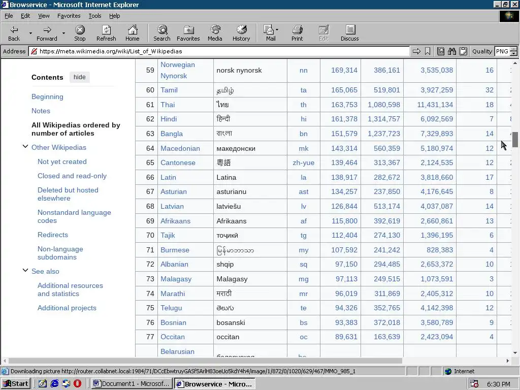Launch Opera from quick launch
The width and height of the screenshot is (520, 390).
(77, 384)
